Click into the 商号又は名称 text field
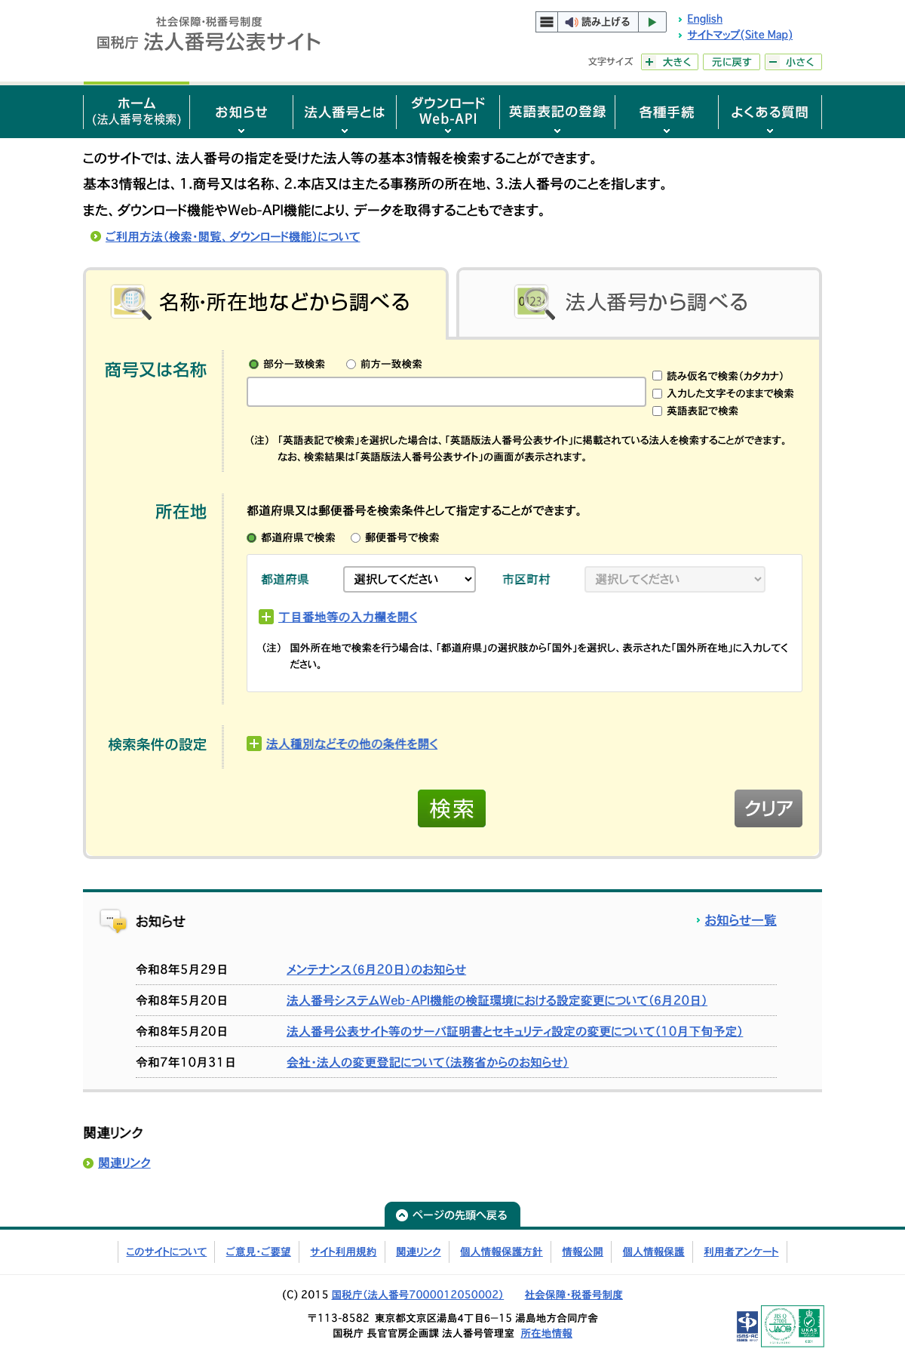 click(446, 392)
